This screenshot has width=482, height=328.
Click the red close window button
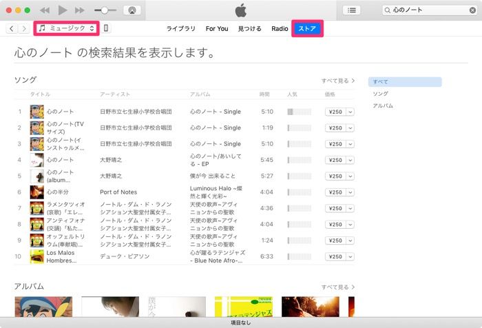9,10
